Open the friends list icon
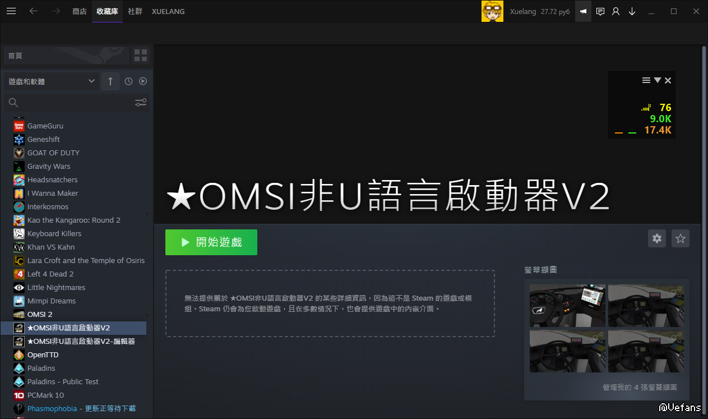Screen dimensions: 708x419 (x=616, y=11)
